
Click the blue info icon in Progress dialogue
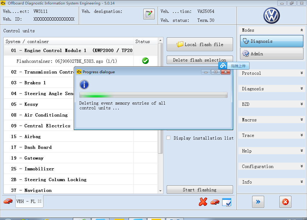pos(84,85)
